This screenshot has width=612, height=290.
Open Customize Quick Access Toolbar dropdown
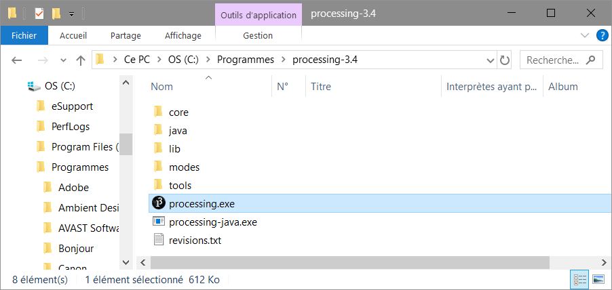point(71,14)
